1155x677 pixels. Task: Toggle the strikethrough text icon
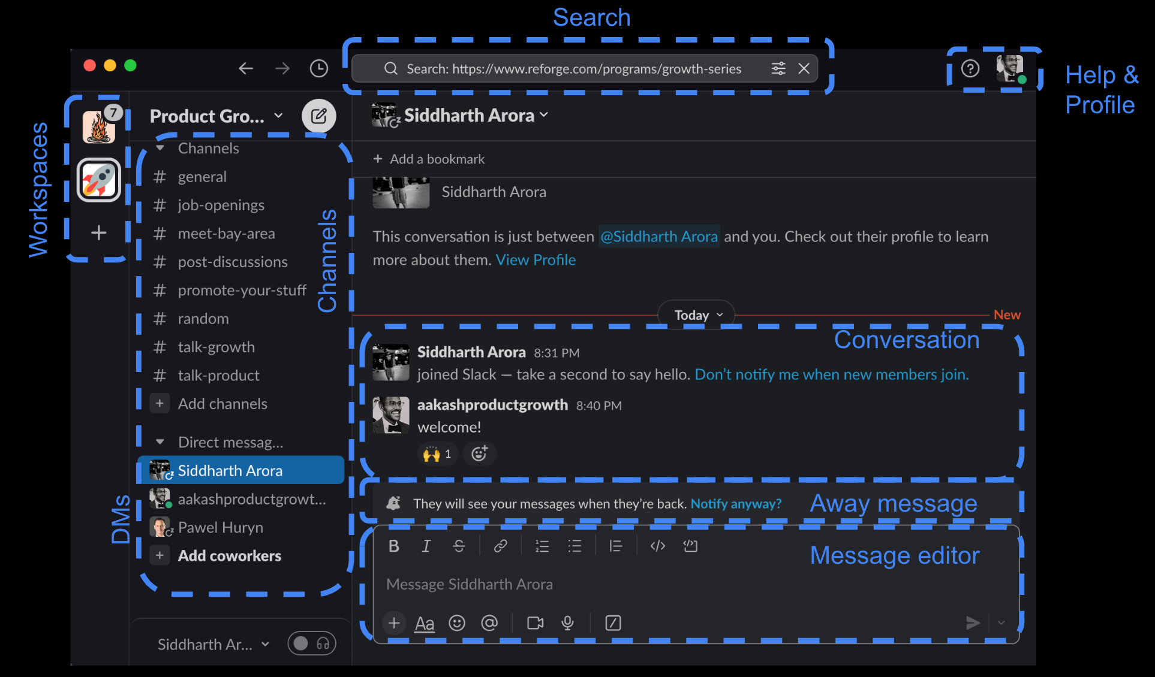tap(458, 547)
